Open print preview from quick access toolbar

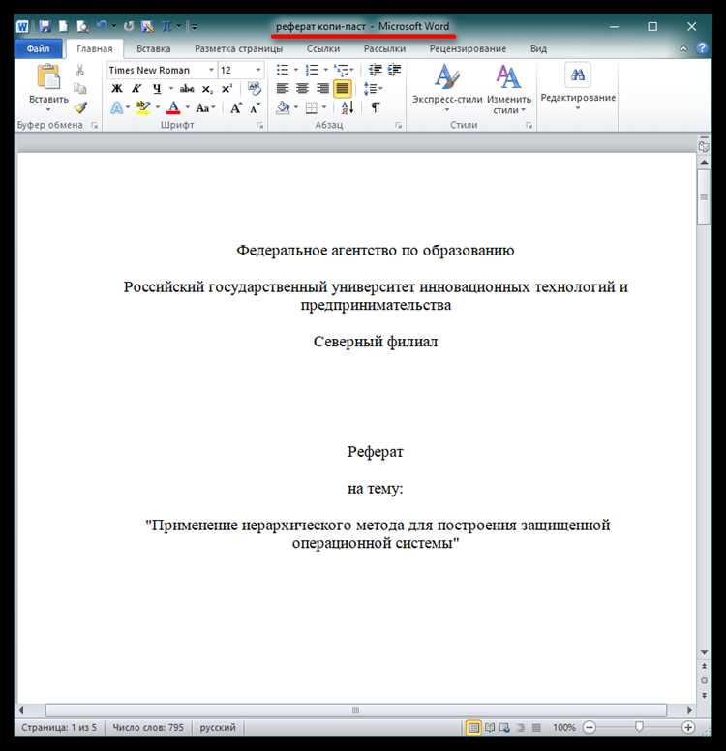(82, 26)
